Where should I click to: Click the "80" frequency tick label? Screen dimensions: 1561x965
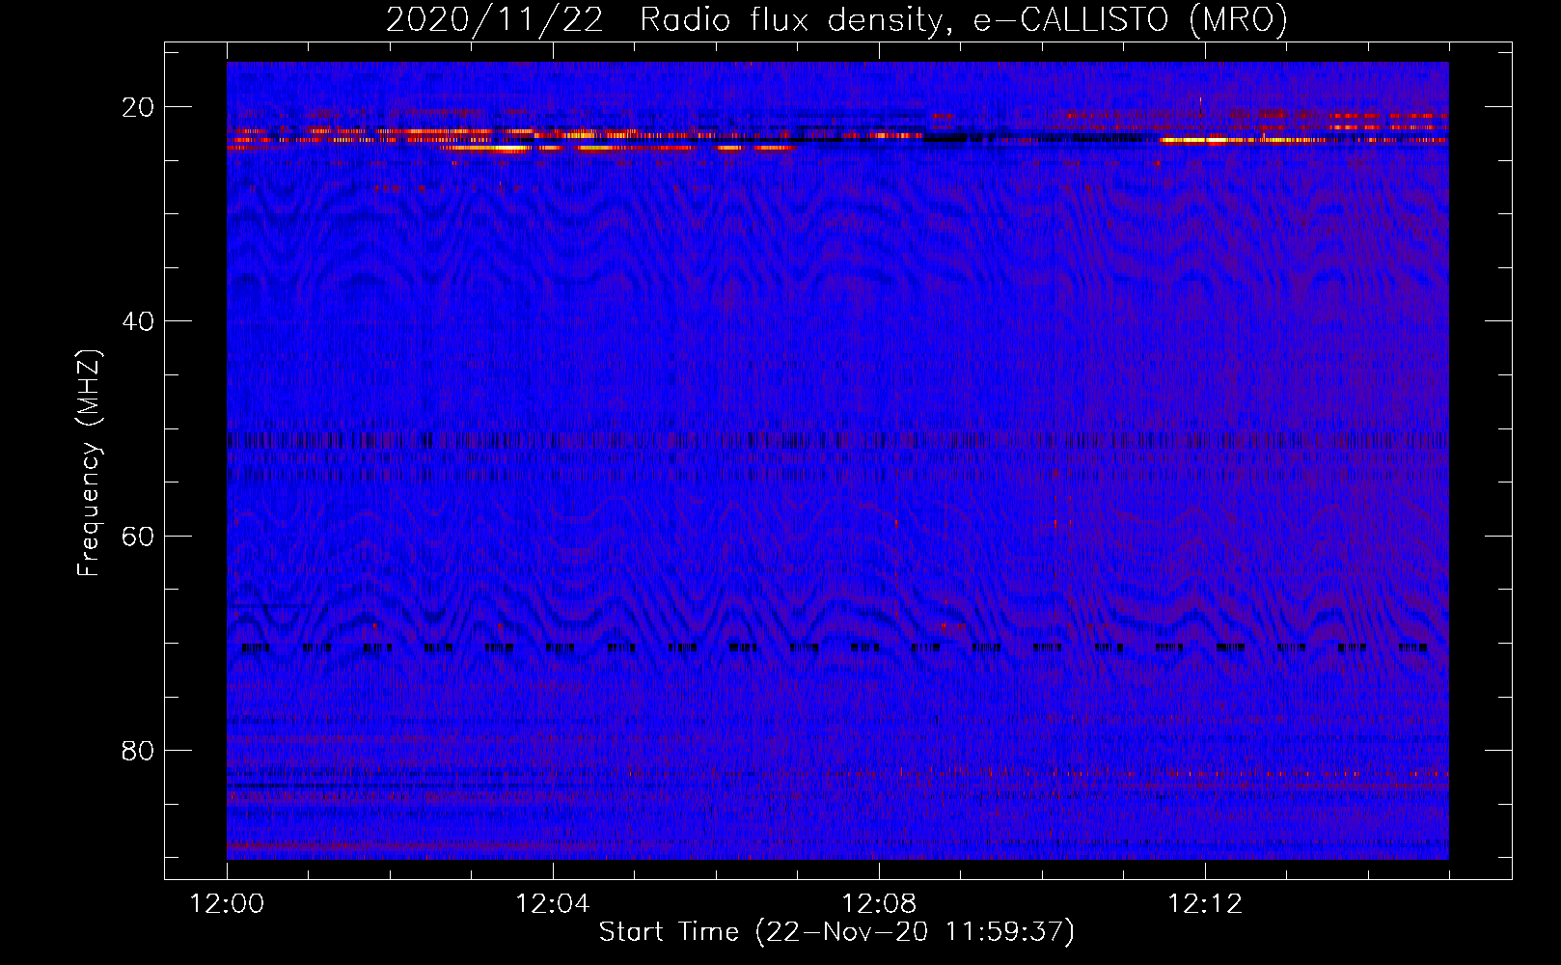coord(139,750)
